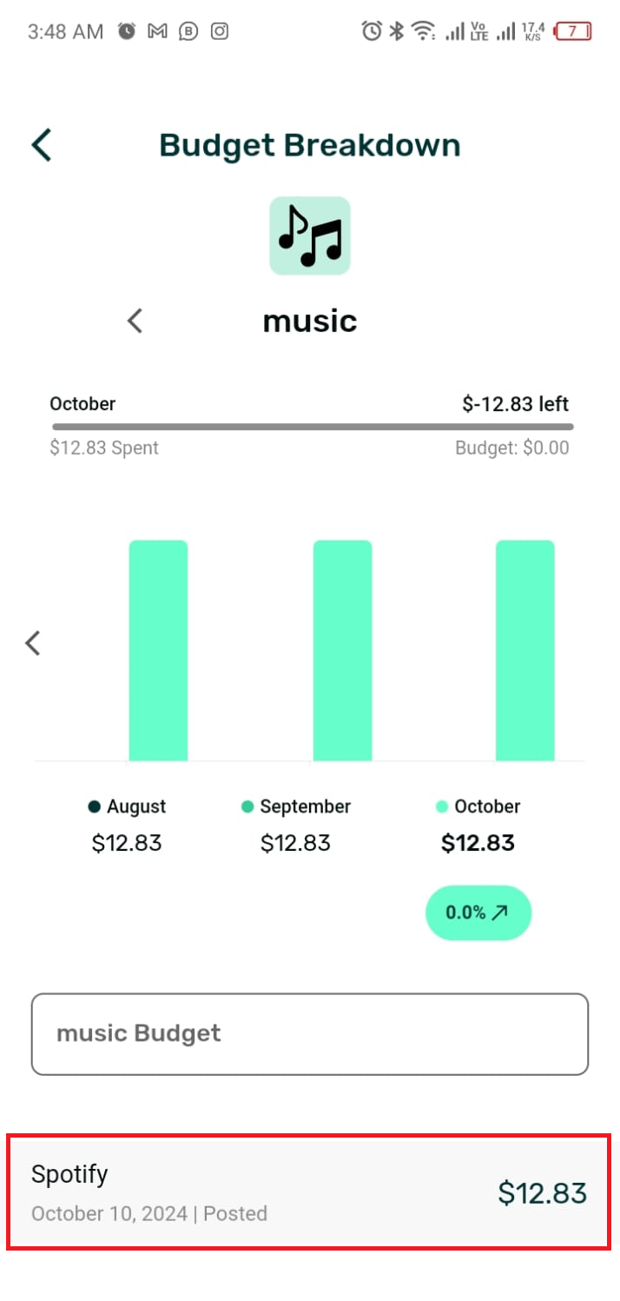This screenshot has width=620, height=1301.
Task: Tap the back arrow beside Budget Breakdown
Action: [42, 145]
